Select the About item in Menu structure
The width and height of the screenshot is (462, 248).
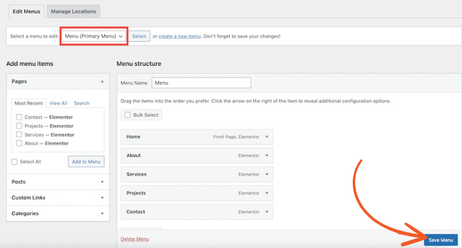pyautogui.click(x=197, y=156)
